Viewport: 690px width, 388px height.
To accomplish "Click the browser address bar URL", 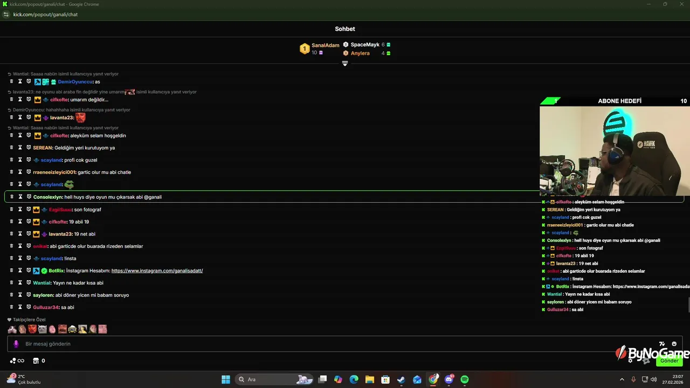I will 45,15.
